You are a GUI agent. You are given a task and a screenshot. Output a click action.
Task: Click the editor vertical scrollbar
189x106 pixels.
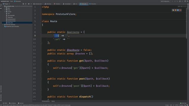[x=186, y=23]
